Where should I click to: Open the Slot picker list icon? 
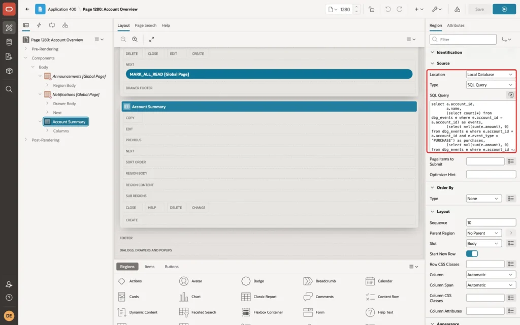pyautogui.click(x=511, y=243)
